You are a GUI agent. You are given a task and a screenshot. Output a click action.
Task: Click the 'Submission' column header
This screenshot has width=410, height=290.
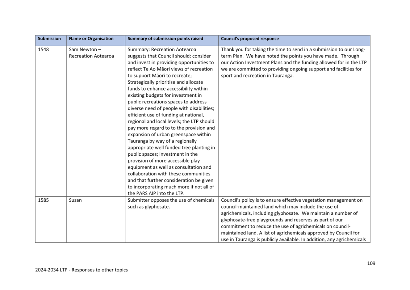[49, 39]
